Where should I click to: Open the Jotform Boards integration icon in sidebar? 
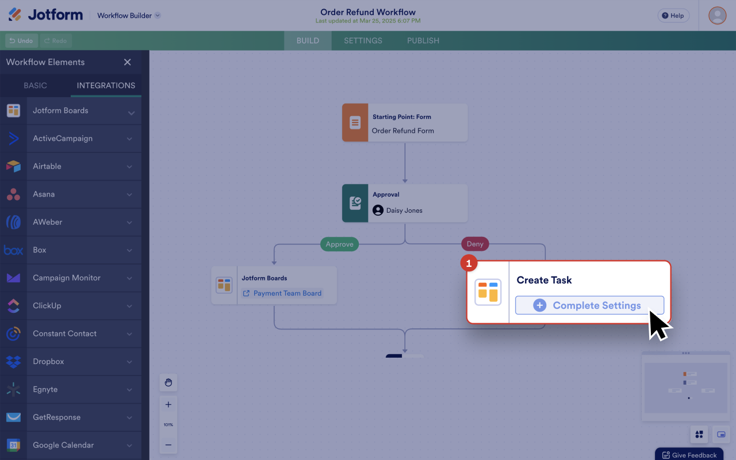[x=13, y=110]
